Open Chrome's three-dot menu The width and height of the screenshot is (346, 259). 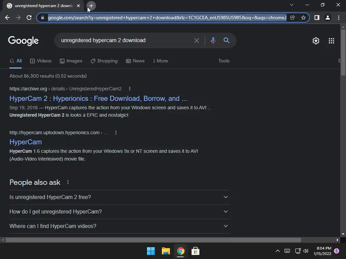[339, 18]
